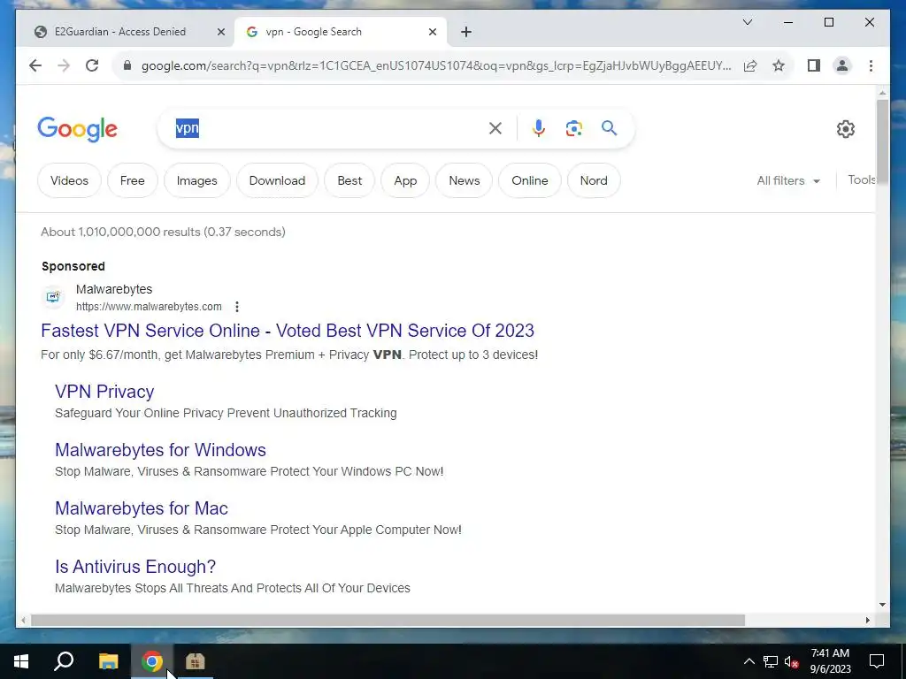Screen dimensions: 906x679
Task: Click the Chrome taskbar icon
Action: coord(152,661)
